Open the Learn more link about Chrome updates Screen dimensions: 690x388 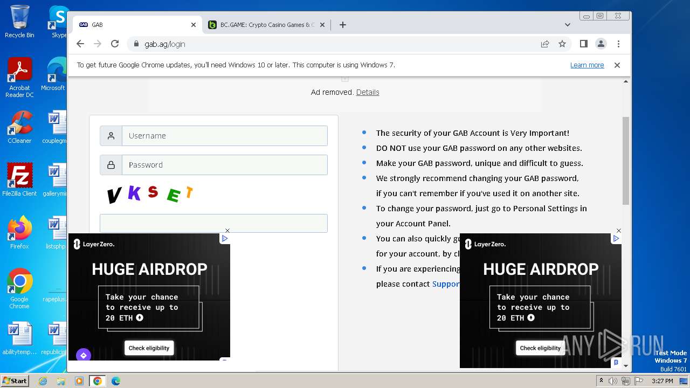[587, 65]
